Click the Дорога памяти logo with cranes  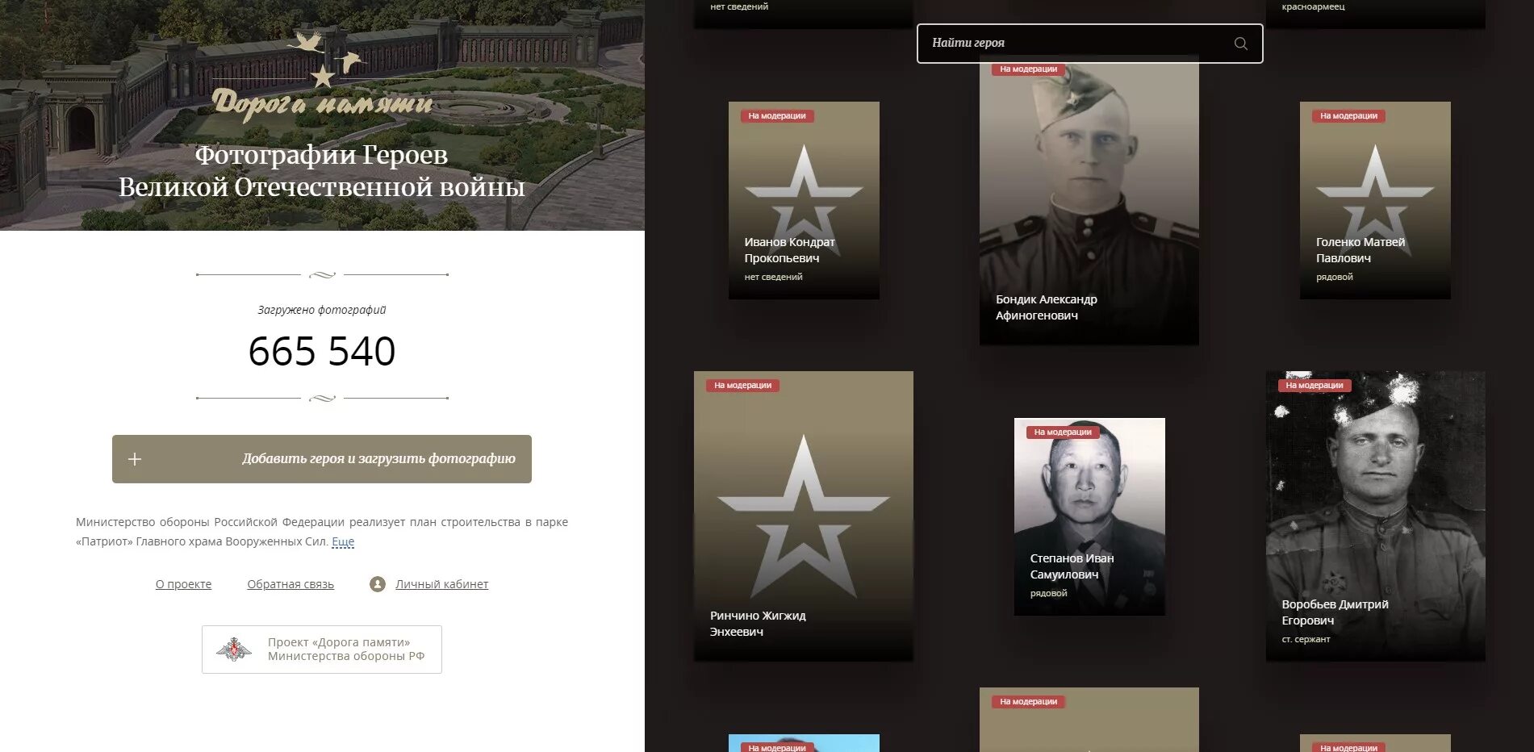coord(323,78)
